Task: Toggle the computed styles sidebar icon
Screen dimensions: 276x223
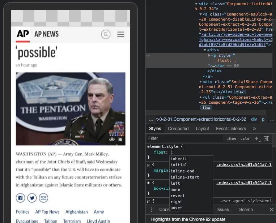Action: 266,138
